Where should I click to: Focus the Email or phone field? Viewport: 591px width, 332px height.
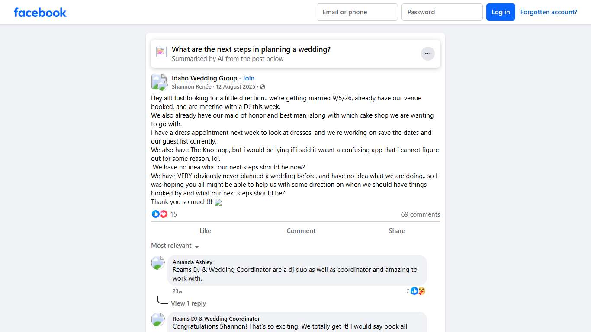[x=357, y=12]
